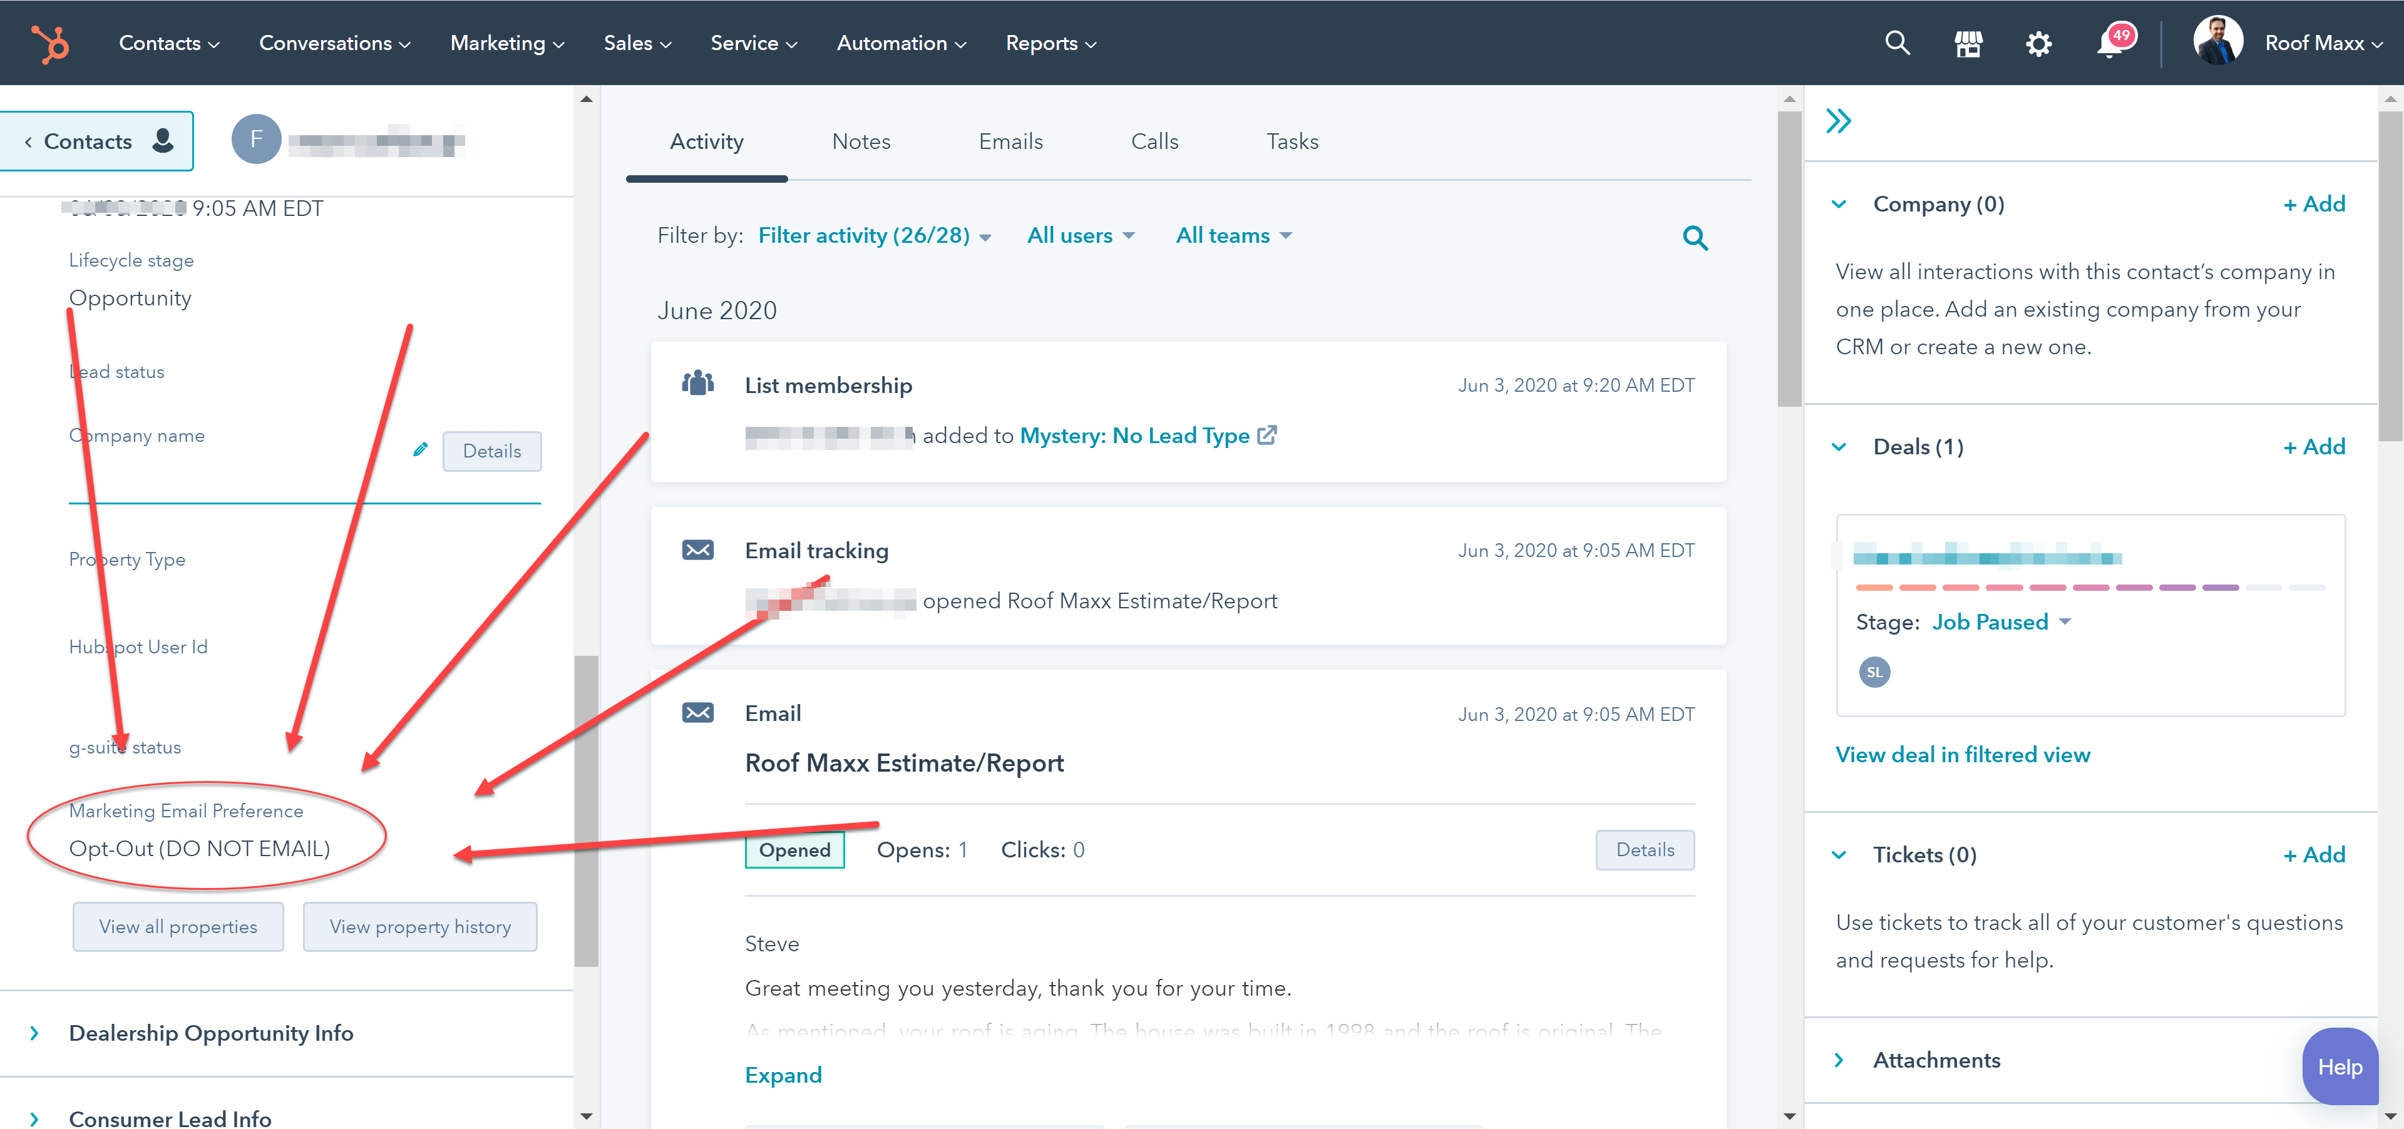Open Sales menu in top navigation
The height and width of the screenshot is (1129, 2404).
click(x=637, y=43)
